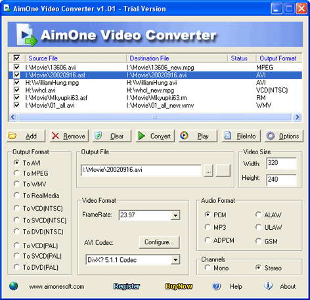
Task: Click the browse (...) output file button
Action: click(208, 171)
